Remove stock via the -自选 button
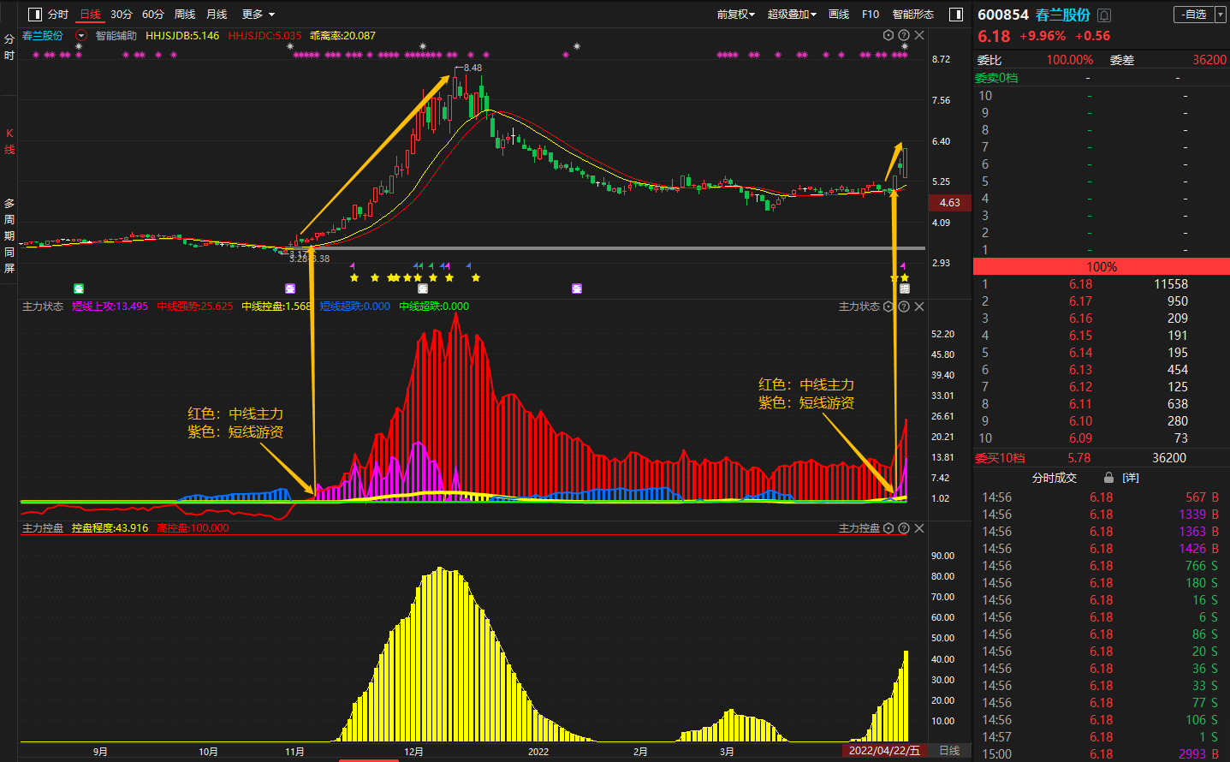 1193,15
